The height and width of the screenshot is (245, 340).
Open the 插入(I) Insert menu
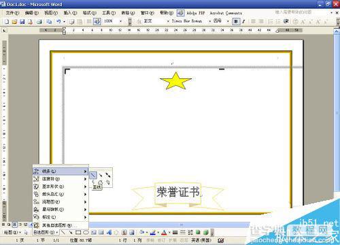tap(70, 13)
